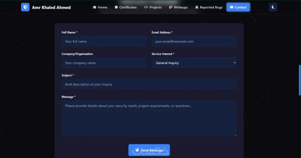Click the Writeups blog icon
Screen dimensions: 301x158
pyautogui.click(x=171, y=7)
